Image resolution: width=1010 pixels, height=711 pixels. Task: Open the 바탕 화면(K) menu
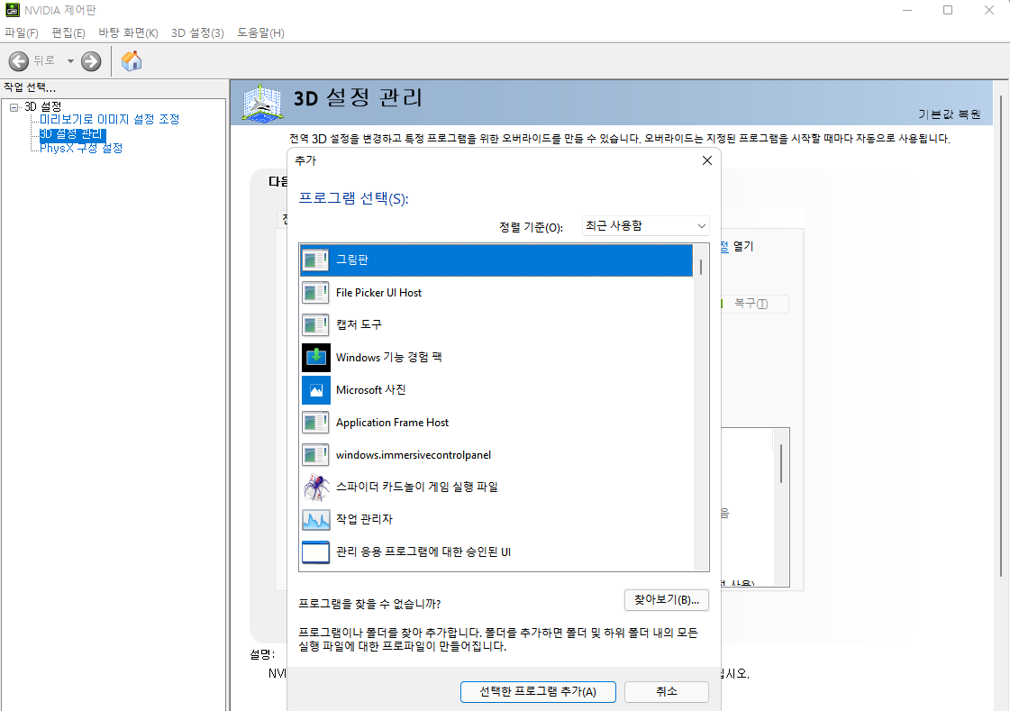pos(128,32)
